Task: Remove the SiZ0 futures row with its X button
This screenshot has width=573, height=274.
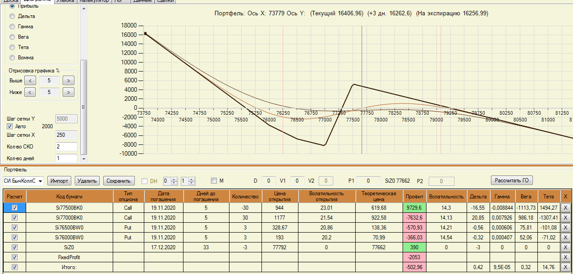Action: click(565, 247)
